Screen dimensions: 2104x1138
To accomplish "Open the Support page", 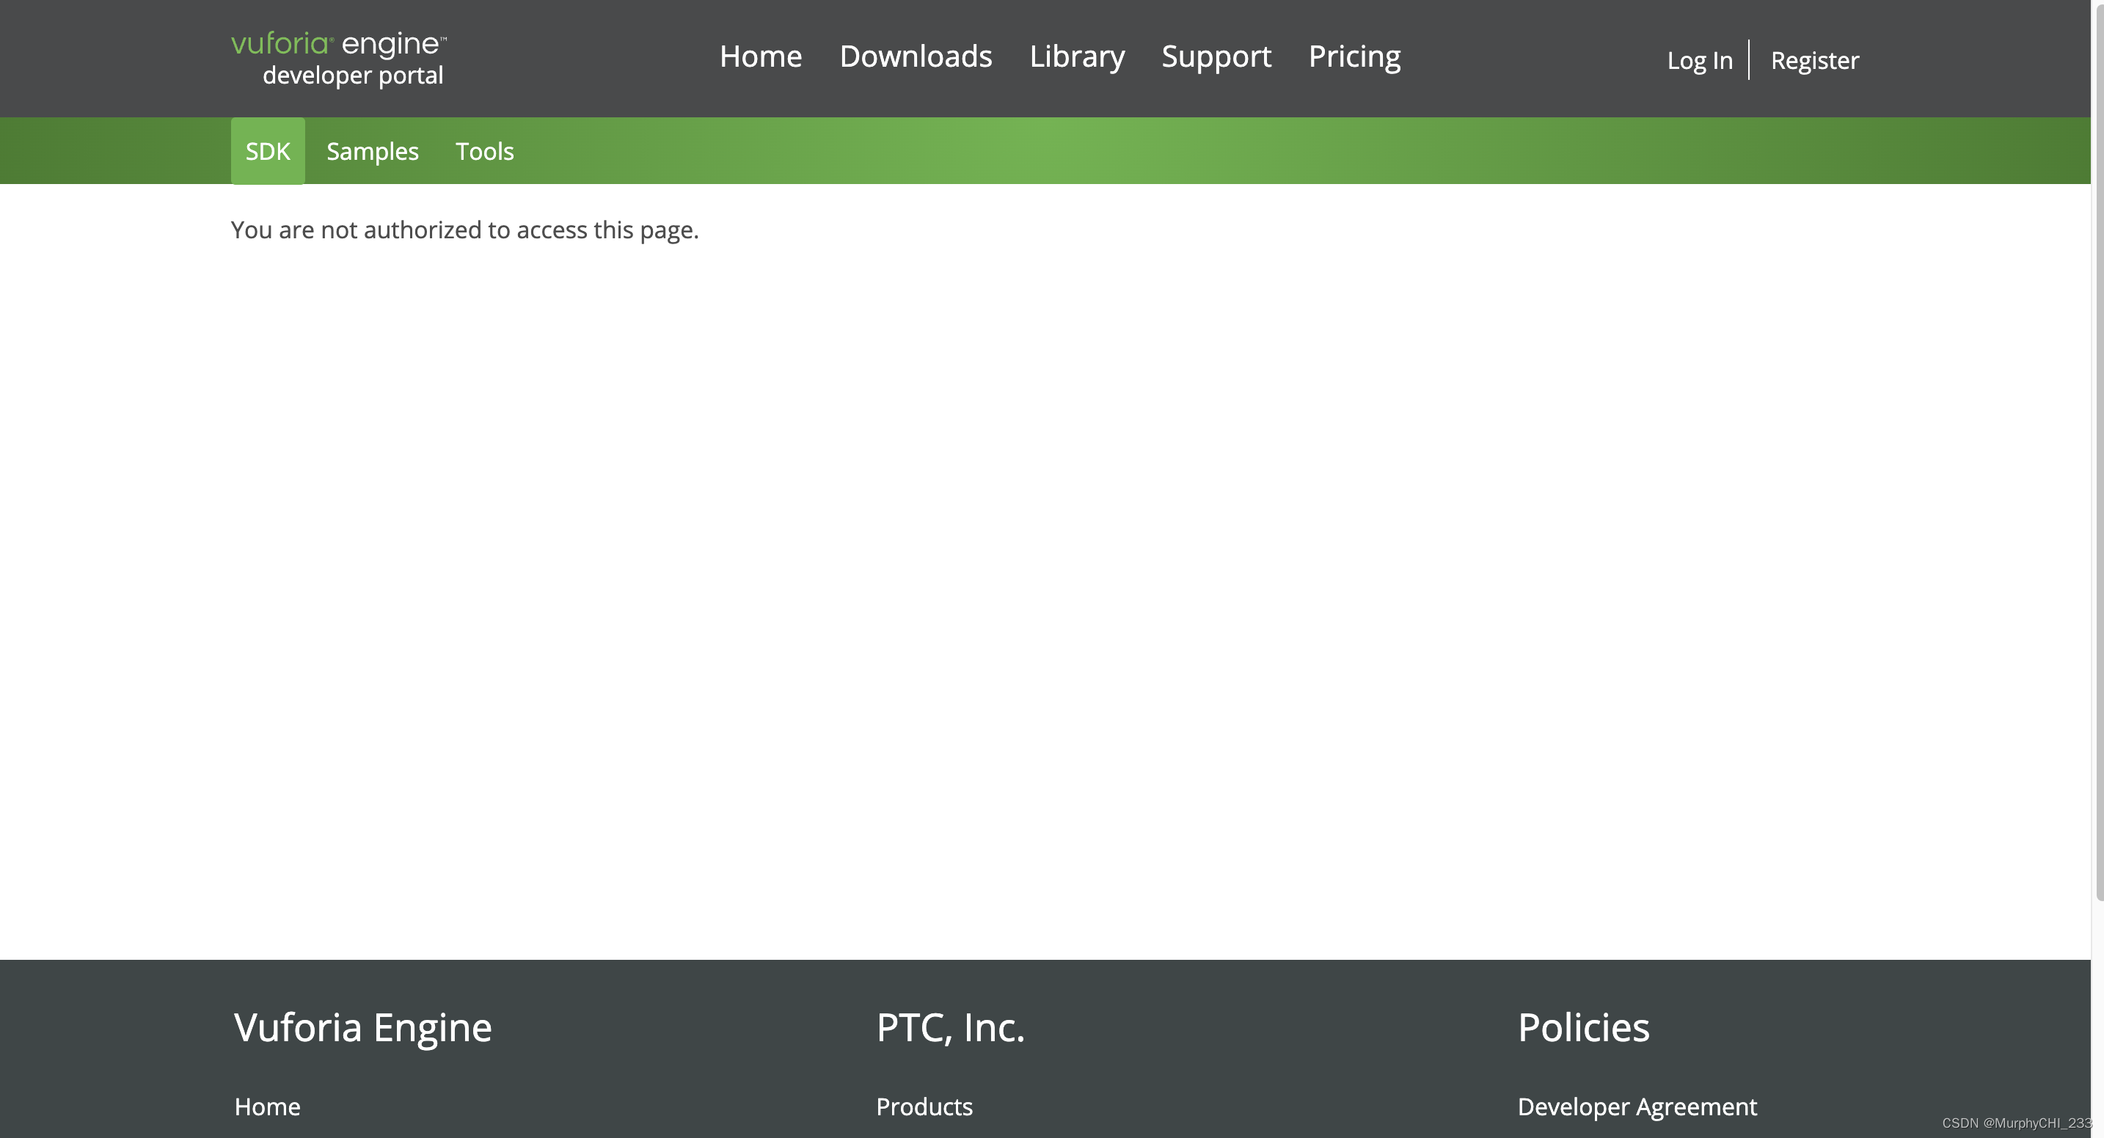I will pyautogui.click(x=1216, y=56).
